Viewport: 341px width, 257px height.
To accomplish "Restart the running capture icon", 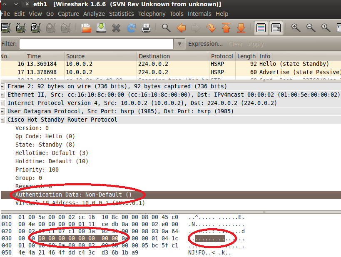I will pos(66,28).
